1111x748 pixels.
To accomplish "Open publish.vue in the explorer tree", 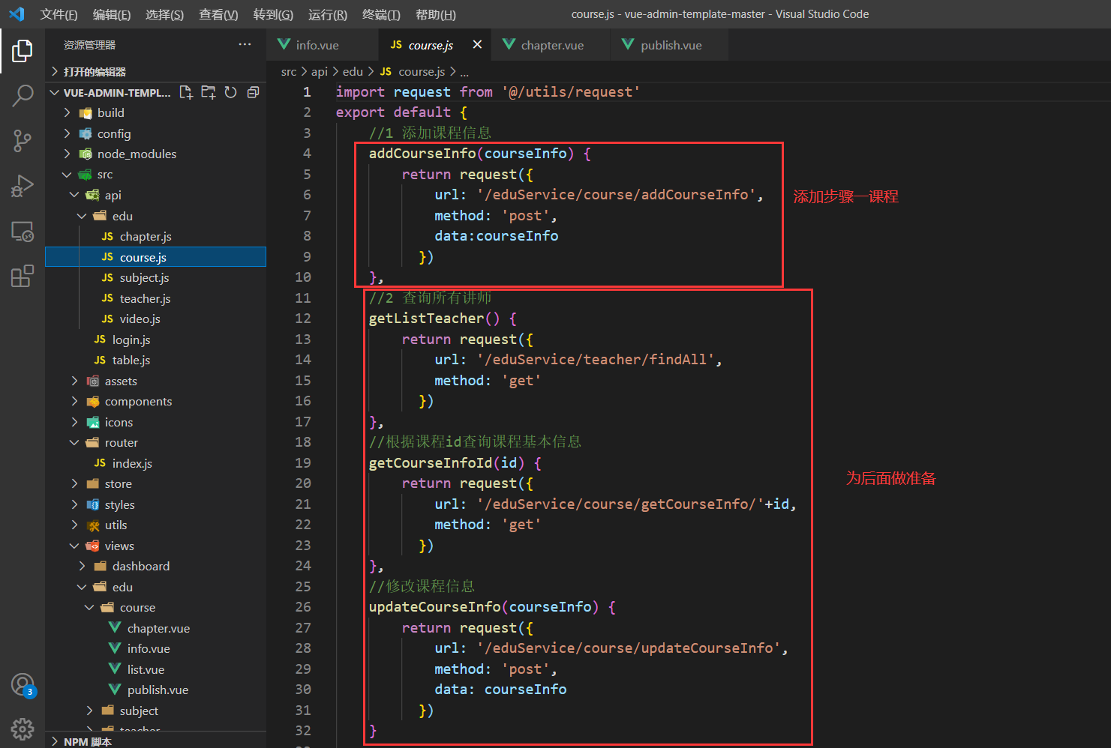I will click(155, 690).
